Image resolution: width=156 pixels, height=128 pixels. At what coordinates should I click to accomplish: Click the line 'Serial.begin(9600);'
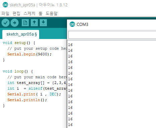point(29,54)
